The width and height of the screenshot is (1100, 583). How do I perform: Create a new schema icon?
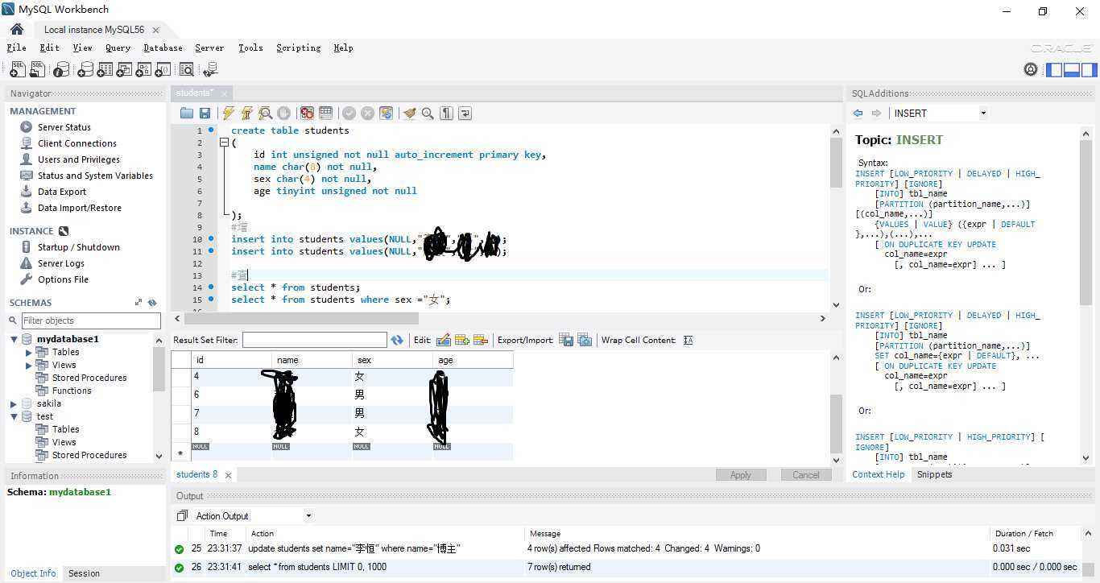(85, 70)
